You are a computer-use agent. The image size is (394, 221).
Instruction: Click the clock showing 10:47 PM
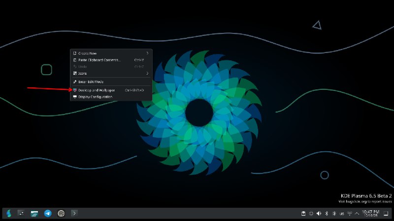371,213
